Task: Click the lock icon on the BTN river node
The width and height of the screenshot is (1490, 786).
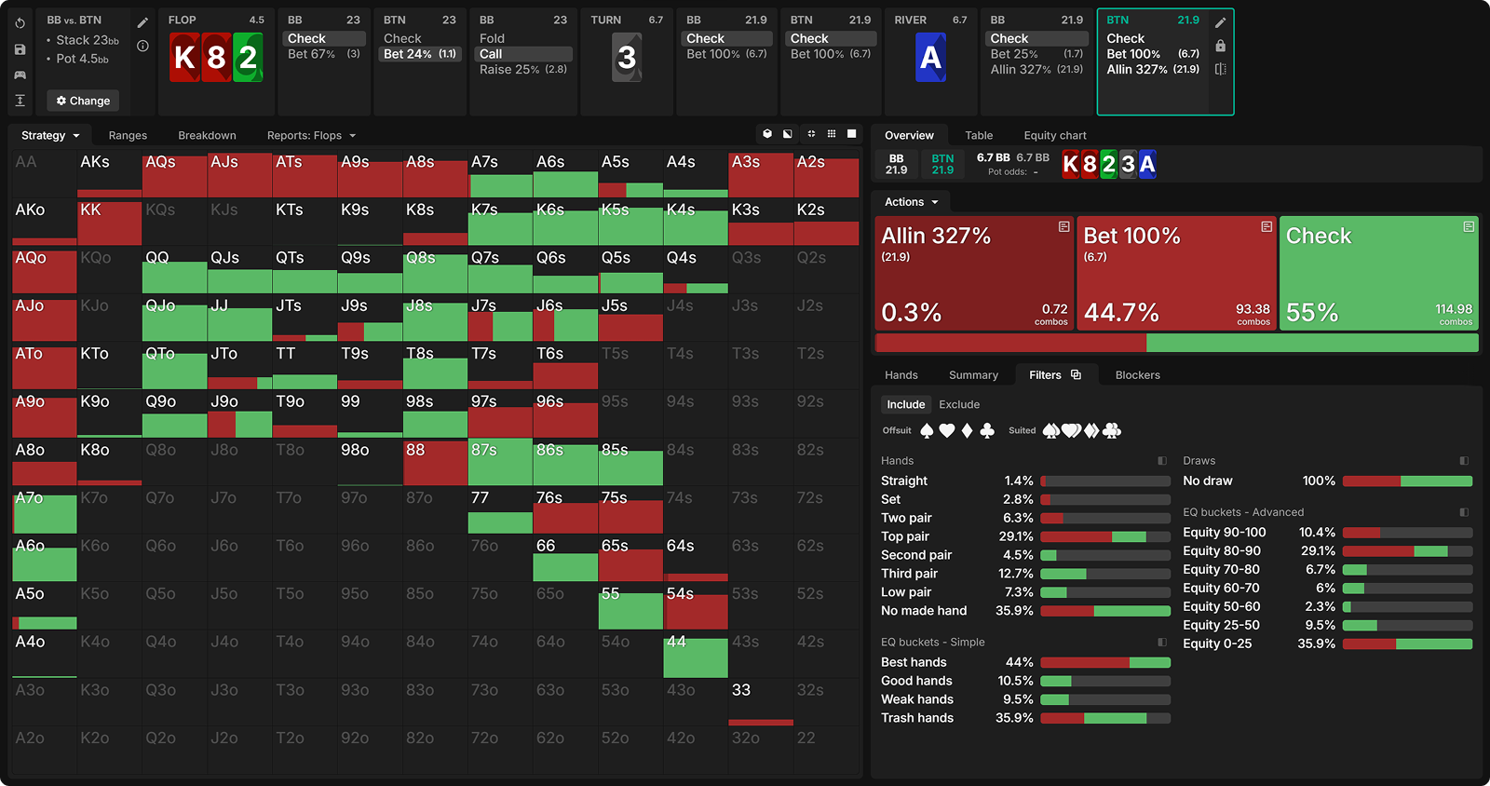Action: pyautogui.click(x=1220, y=46)
